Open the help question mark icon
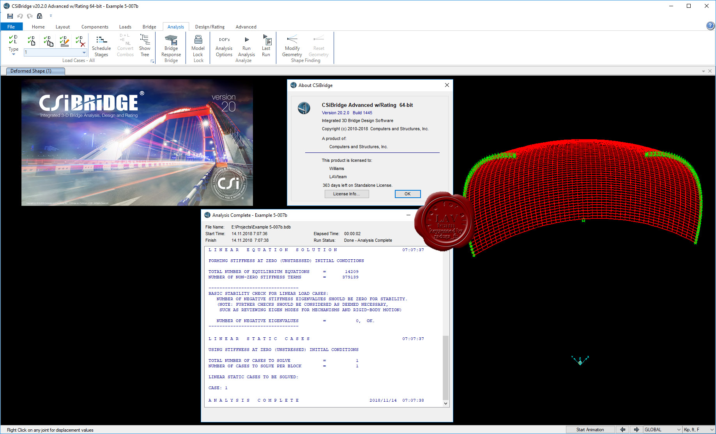 coord(711,26)
